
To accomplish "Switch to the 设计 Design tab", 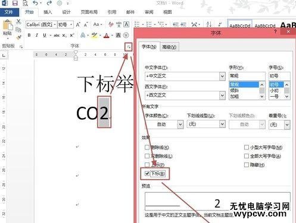I will (66, 12).
